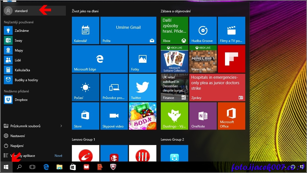307x173 pixels.
Task: Open Microsoft Office tile
Action: (231, 116)
